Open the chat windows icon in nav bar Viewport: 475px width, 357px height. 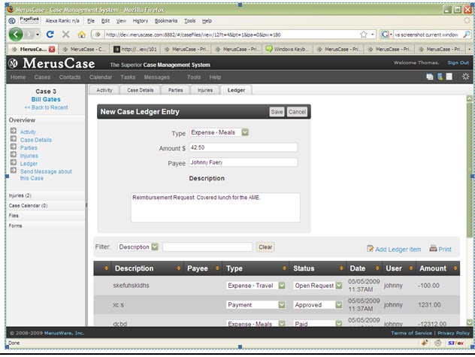[430, 77]
